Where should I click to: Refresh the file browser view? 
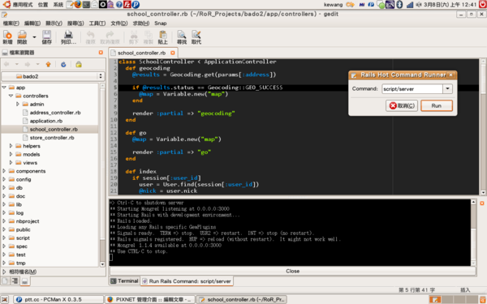tap(63, 65)
